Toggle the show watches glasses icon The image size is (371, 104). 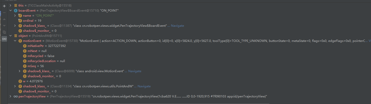(4, 39)
